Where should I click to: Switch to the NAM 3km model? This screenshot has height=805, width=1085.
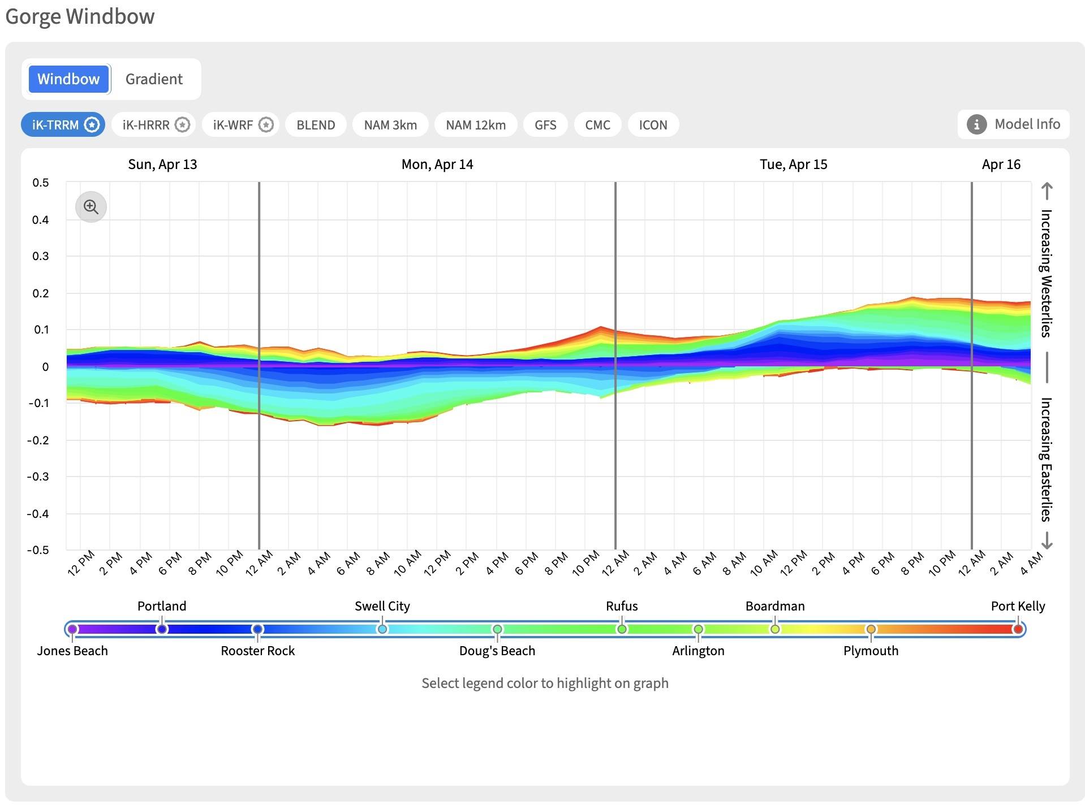click(390, 125)
